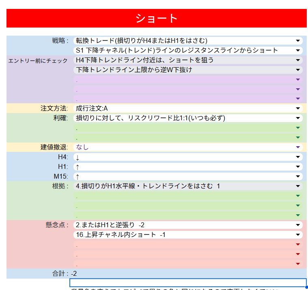Click the 懸念点 label cell
308x290 pixels.
pos(57,225)
